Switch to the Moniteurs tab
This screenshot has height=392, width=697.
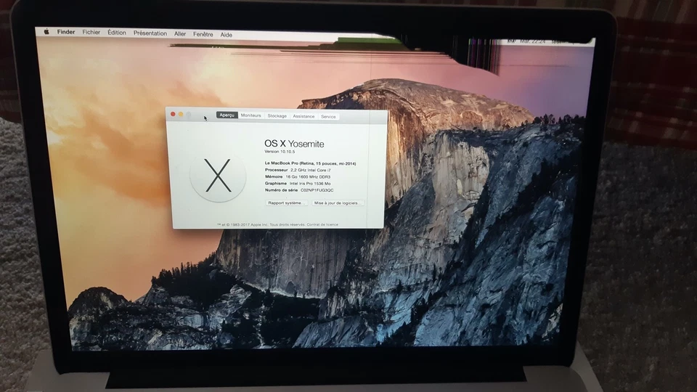pos(250,115)
